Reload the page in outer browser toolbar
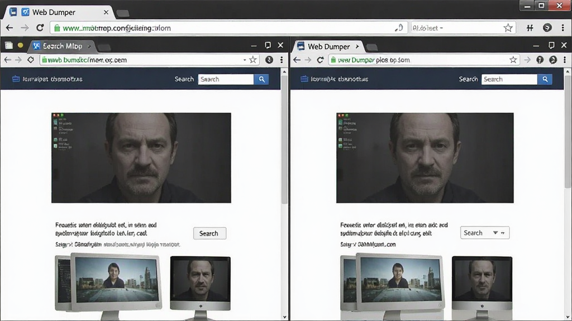This screenshot has height=321, width=572. [x=40, y=28]
